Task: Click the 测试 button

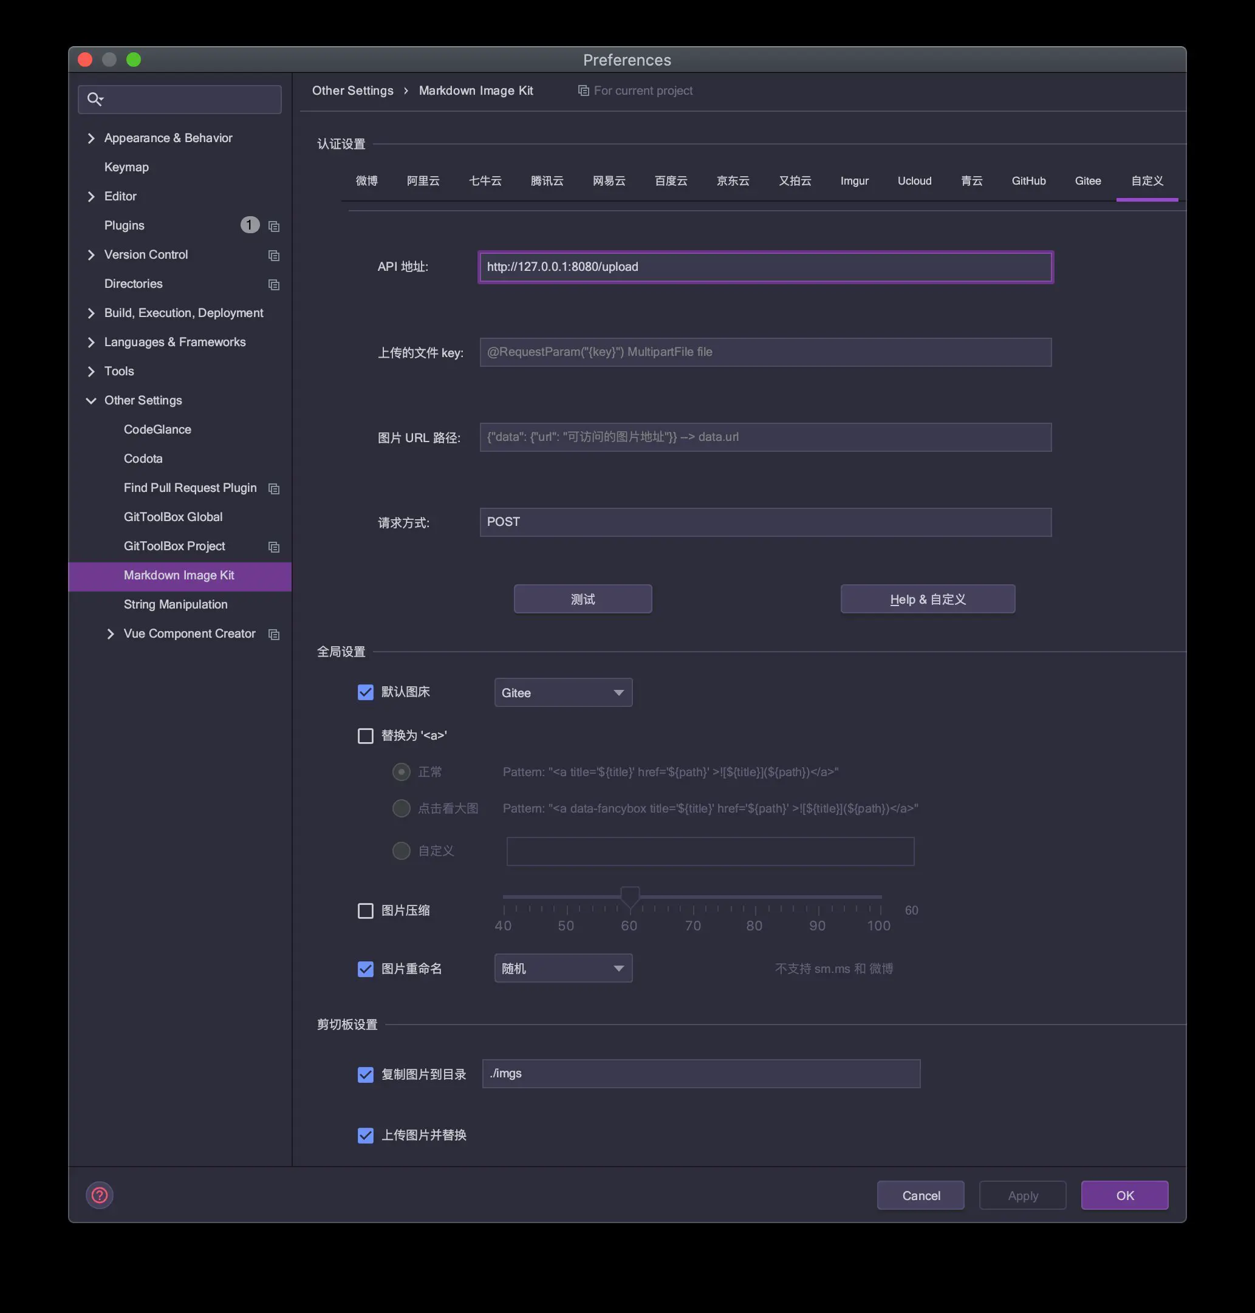Action: click(x=582, y=599)
